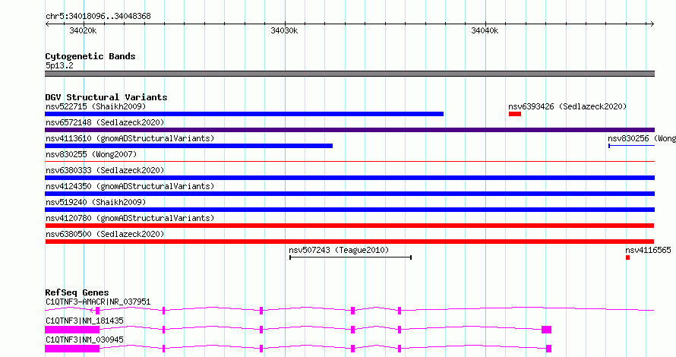This screenshot has width=676, height=357.
Task: Click the 5p13.2 cytogenetic band bar
Action: coord(349,74)
